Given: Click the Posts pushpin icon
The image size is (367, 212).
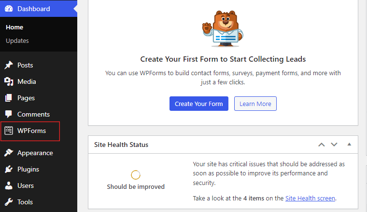Looking at the screenshot, I should pyautogui.click(x=9, y=65).
